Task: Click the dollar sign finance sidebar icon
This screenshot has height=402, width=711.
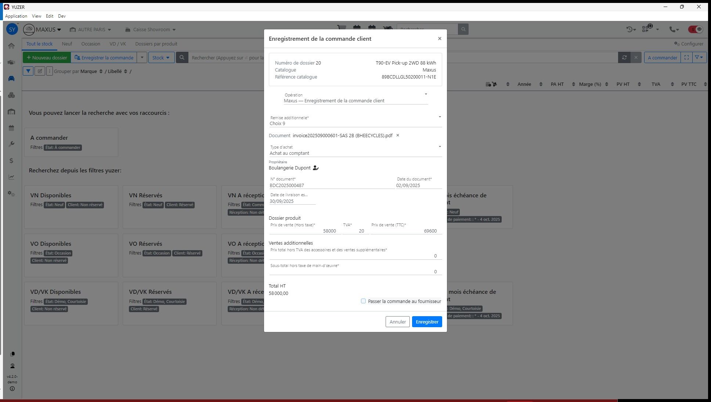Action: pos(11,161)
